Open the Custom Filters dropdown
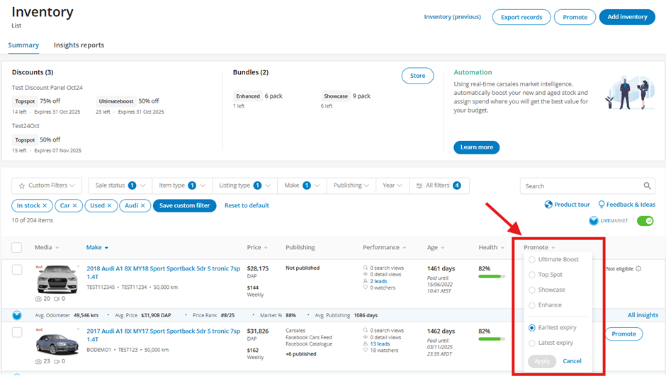666x376 pixels. [x=47, y=186]
